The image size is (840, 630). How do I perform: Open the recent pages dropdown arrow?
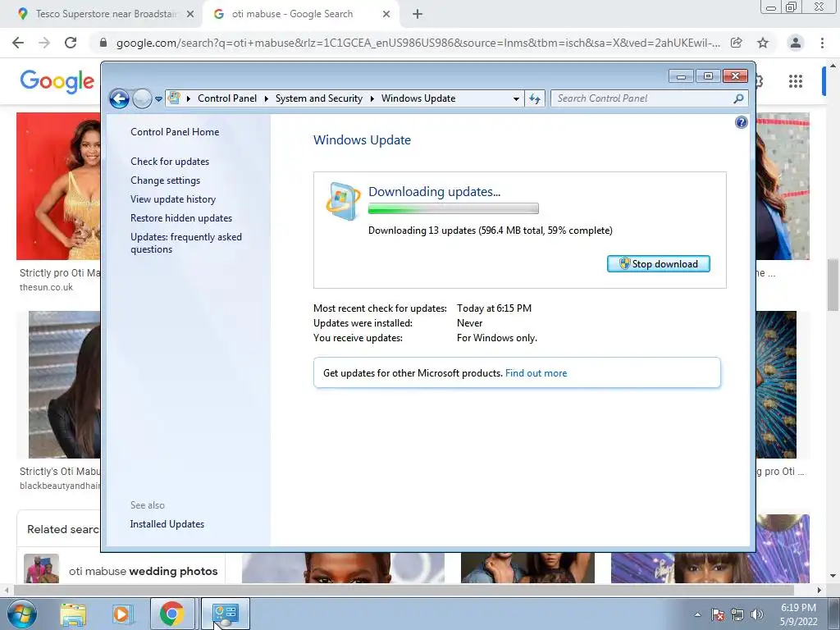158,98
